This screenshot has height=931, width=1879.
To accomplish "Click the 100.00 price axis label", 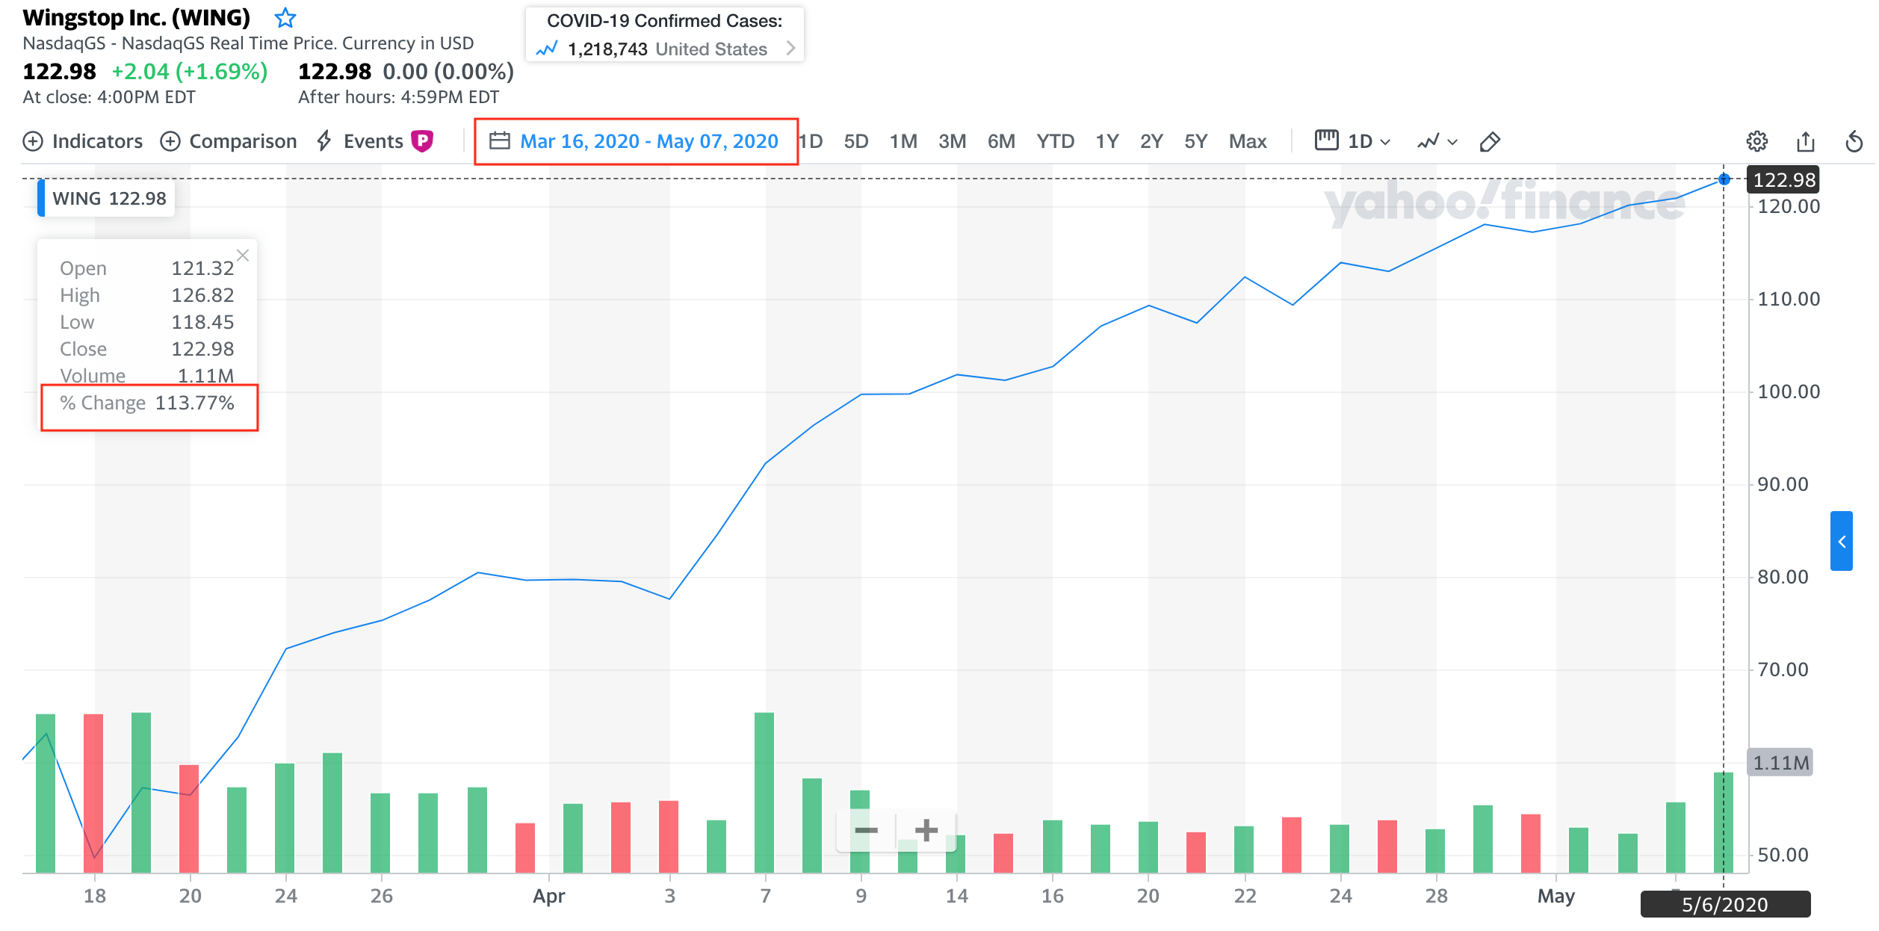I will click(x=1789, y=392).
